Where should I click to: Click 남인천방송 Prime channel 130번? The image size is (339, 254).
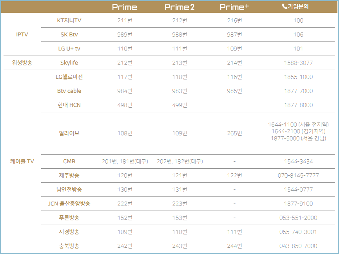125,189
